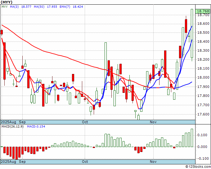
Task: Click the MA(50) value 17.955
Action: (52, 7)
